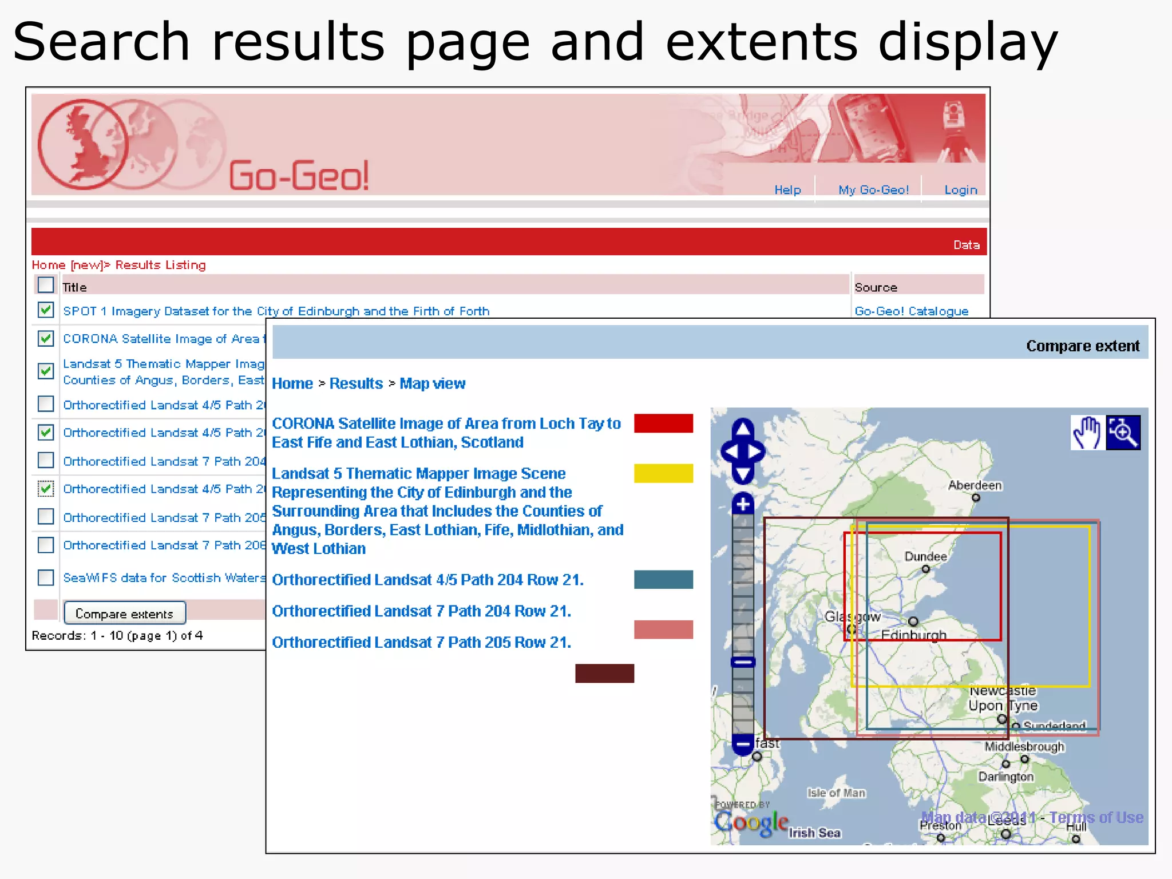This screenshot has width=1172, height=879.
Task: Open CORONA Satellite Image link in map view list
Action: click(x=446, y=433)
